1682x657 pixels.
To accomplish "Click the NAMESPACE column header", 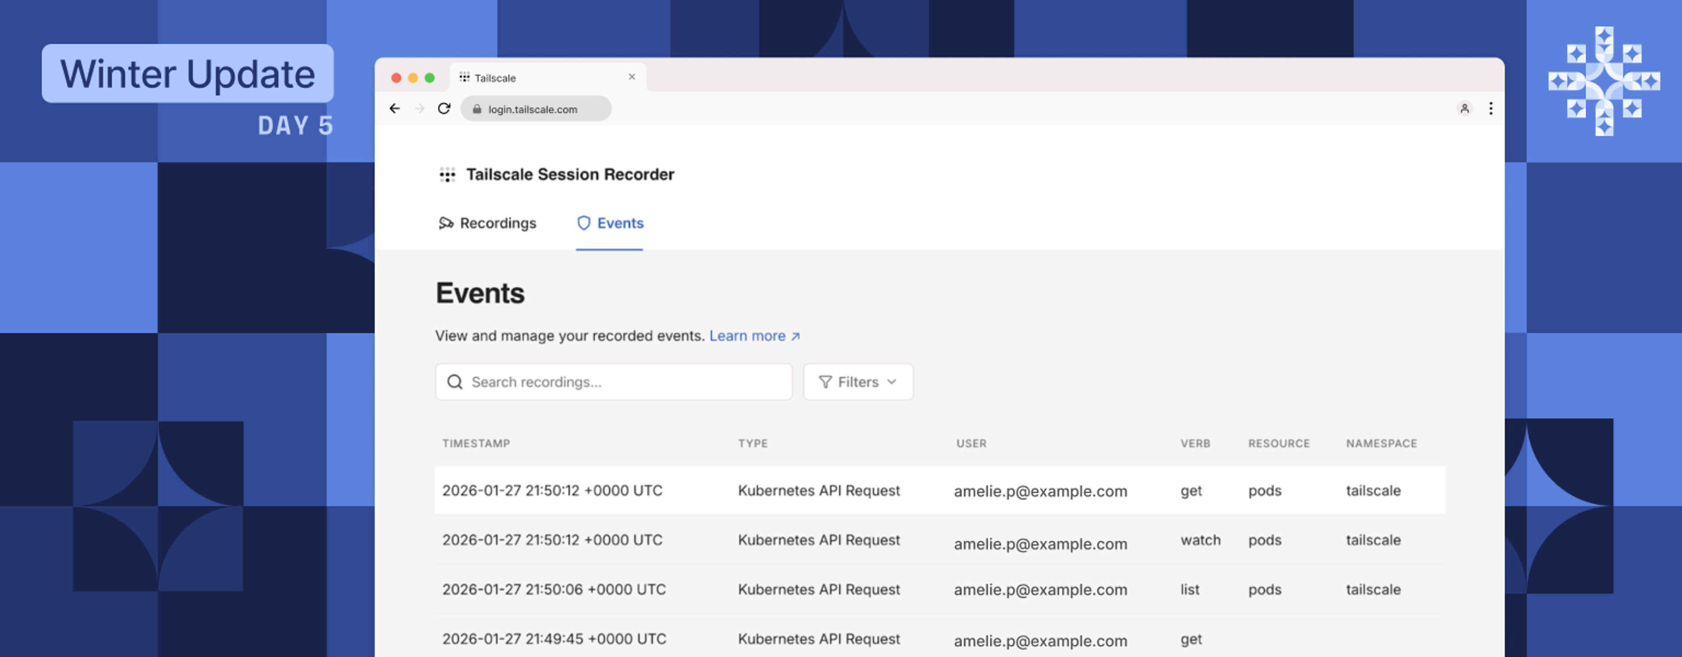I will tap(1381, 443).
